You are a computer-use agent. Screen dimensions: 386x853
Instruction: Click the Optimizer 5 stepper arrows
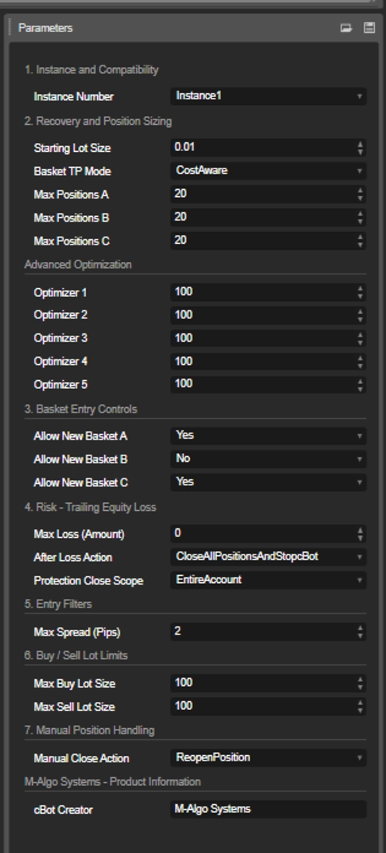pos(360,385)
